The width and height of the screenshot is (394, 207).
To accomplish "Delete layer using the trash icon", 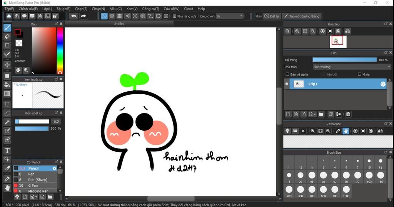I will (348, 114).
